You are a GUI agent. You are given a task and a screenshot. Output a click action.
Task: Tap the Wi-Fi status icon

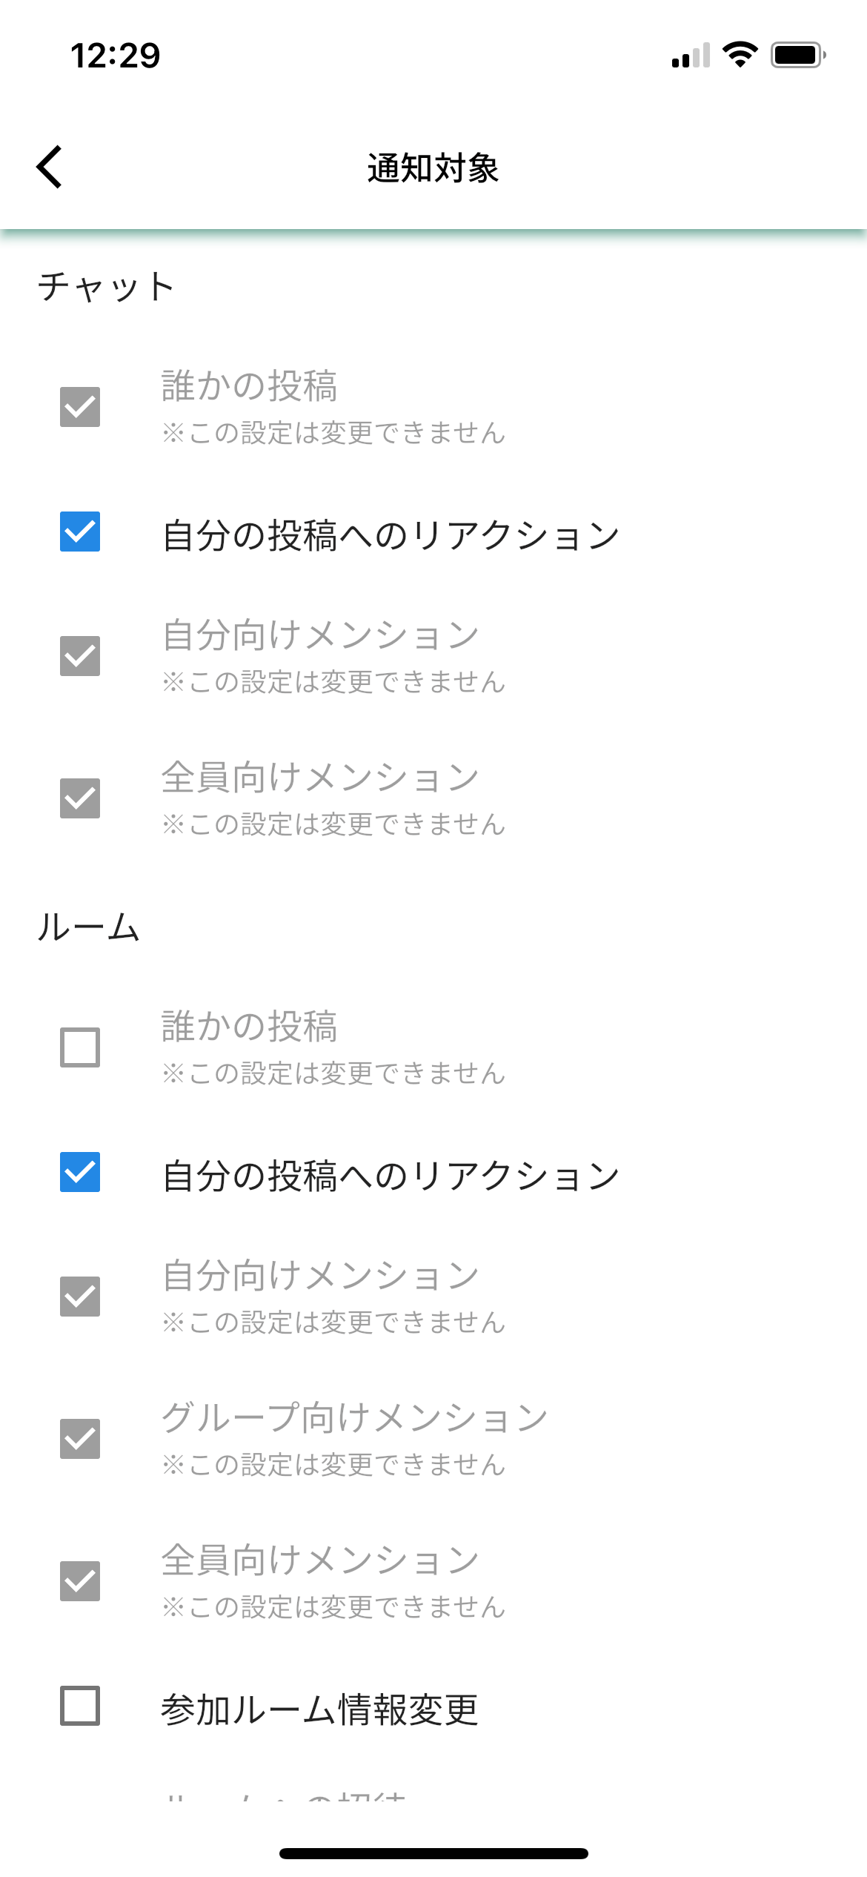point(740,55)
